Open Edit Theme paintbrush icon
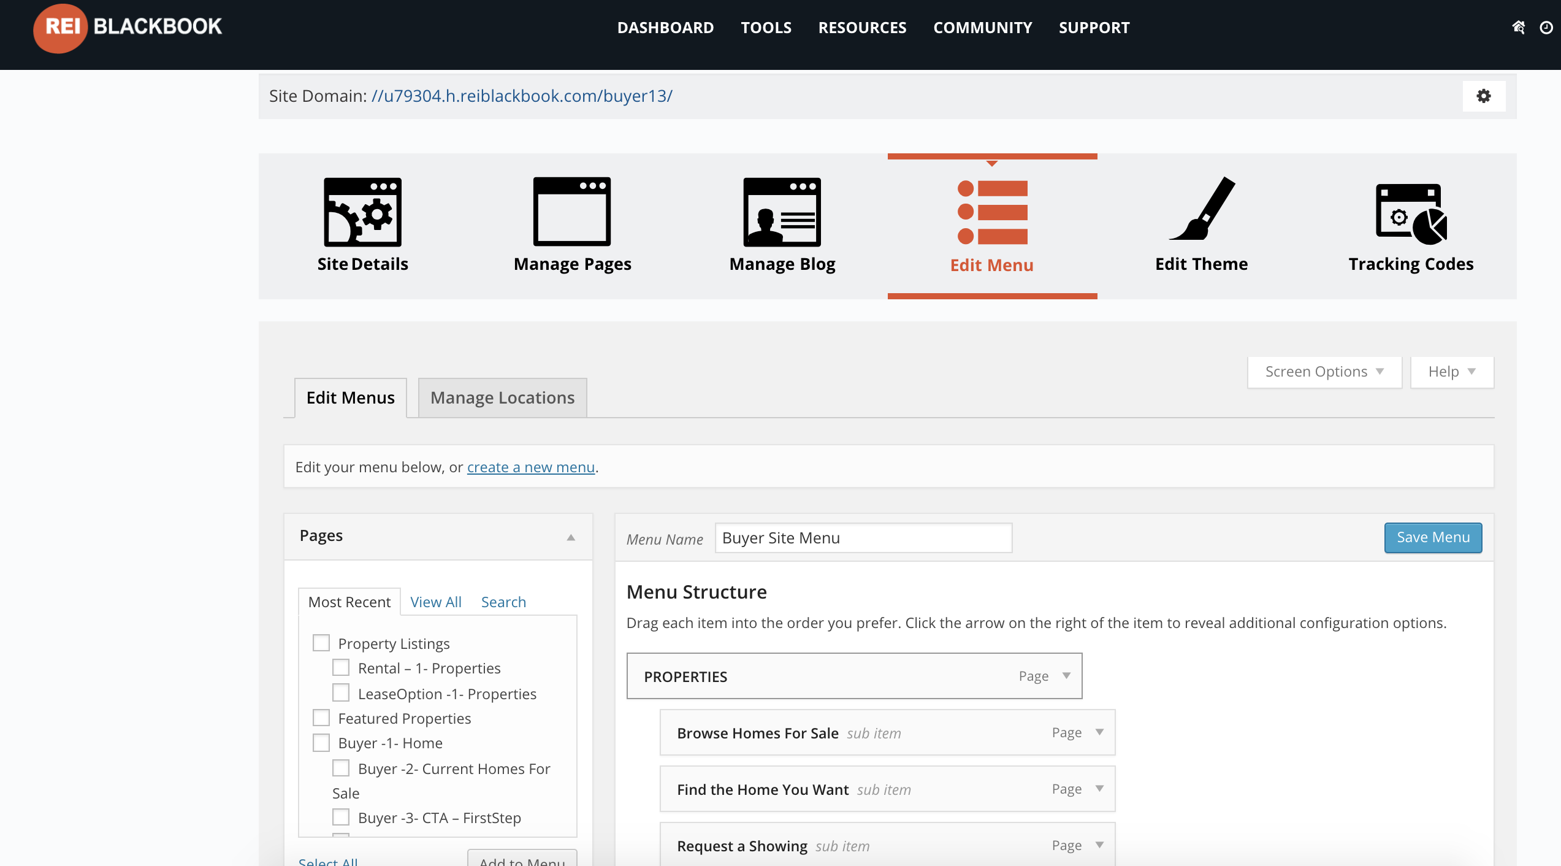 (1202, 209)
